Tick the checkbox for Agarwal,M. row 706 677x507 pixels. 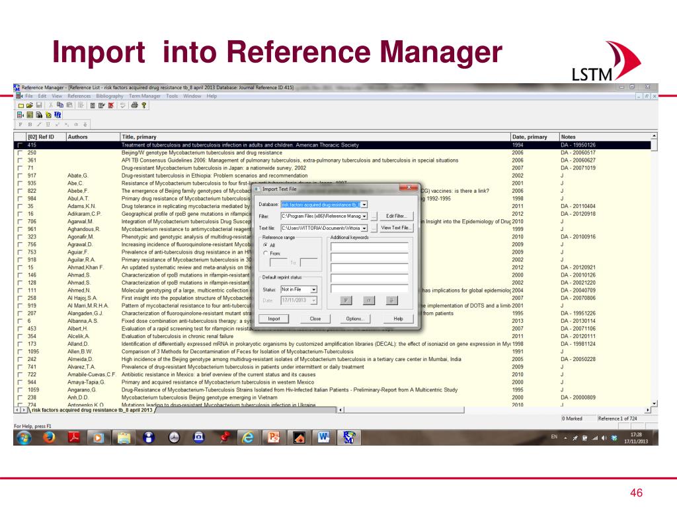click(20, 222)
